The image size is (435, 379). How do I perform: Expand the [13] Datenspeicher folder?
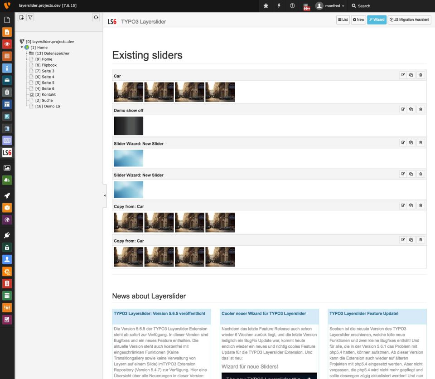[27, 53]
